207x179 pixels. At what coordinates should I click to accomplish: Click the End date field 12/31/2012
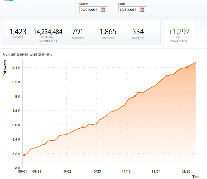click(x=128, y=10)
